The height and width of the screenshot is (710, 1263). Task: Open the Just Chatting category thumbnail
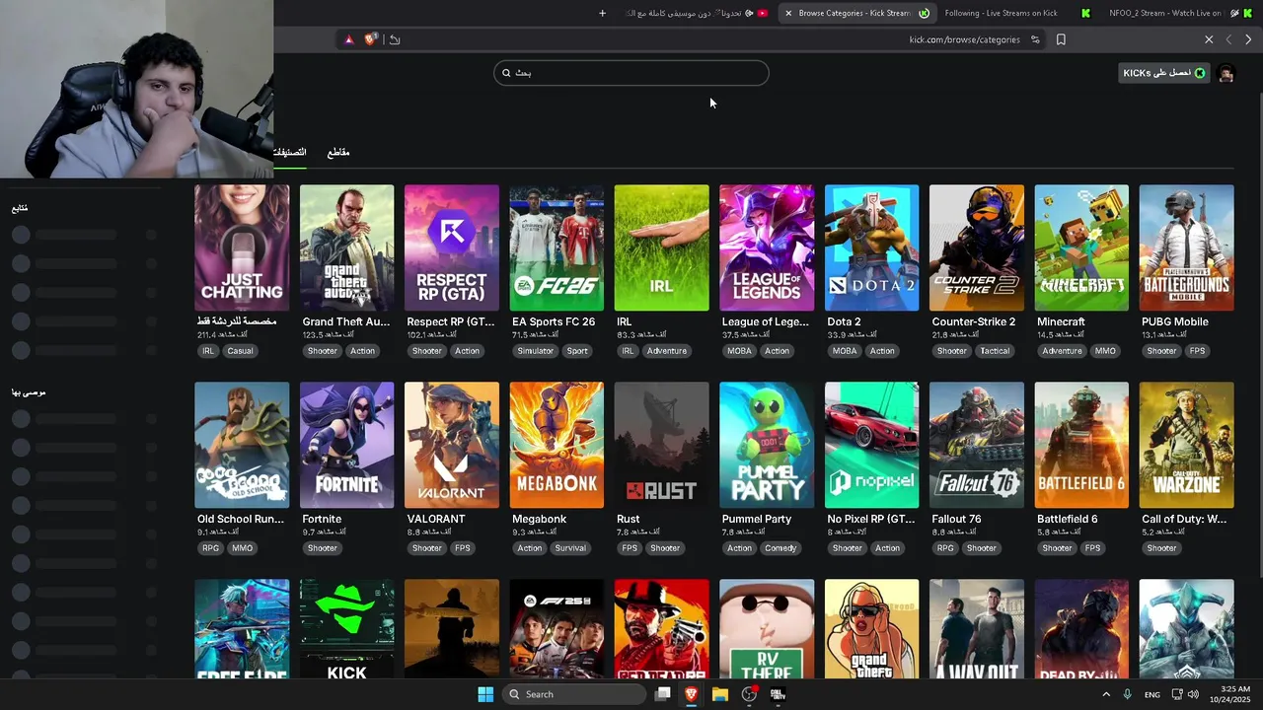[242, 248]
